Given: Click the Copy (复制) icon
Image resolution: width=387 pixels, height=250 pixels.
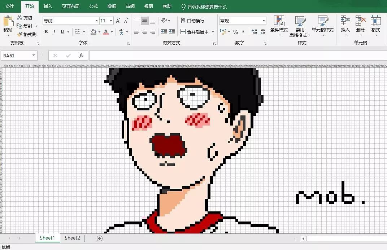Looking at the screenshot, I should [x=19, y=26].
